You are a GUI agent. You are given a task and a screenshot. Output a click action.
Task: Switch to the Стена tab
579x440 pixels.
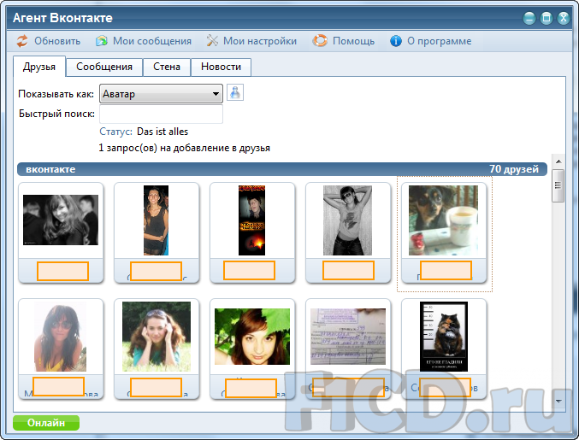(x=167, y=67)
